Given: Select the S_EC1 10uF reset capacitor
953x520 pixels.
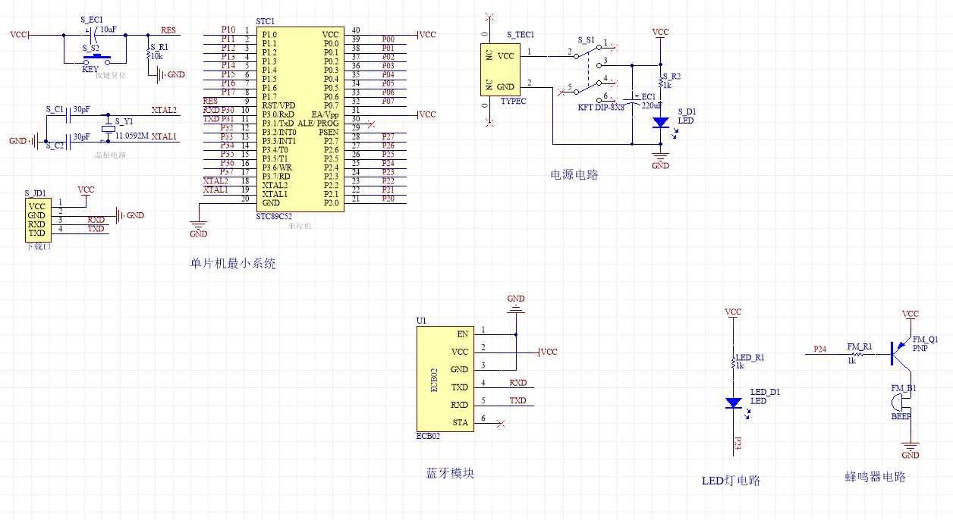Looking at the screenshot, I should point(93,34).
